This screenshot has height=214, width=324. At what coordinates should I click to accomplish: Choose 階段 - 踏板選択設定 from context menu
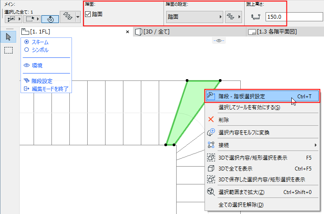(x=262, y=96)
